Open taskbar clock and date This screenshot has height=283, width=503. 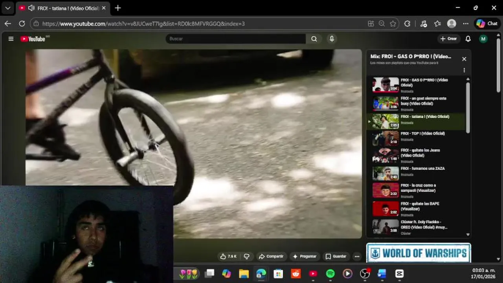483,274
